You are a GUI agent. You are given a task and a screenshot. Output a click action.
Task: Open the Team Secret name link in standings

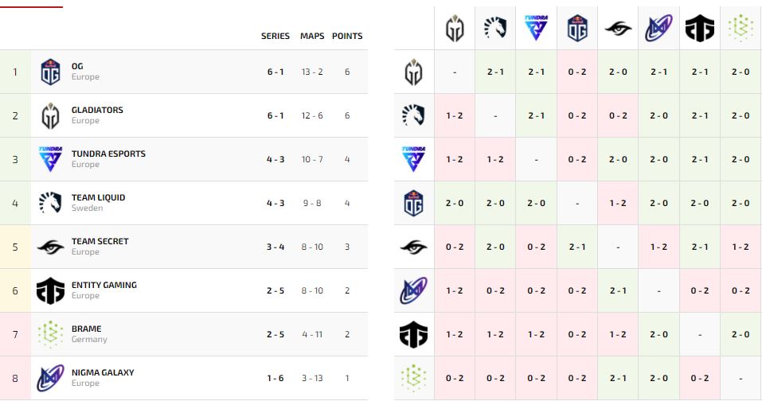100,241
